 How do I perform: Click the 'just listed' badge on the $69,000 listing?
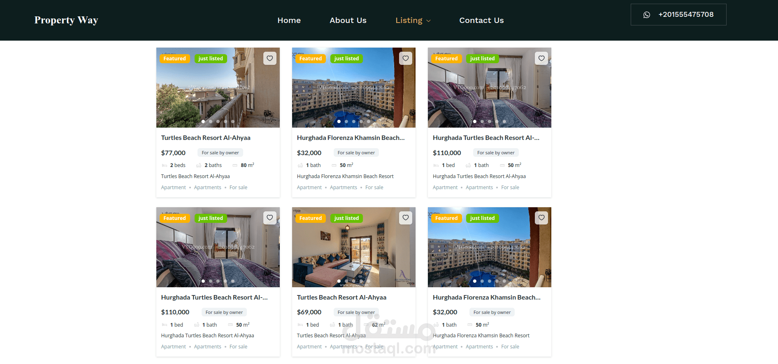[x=346, y=218]
